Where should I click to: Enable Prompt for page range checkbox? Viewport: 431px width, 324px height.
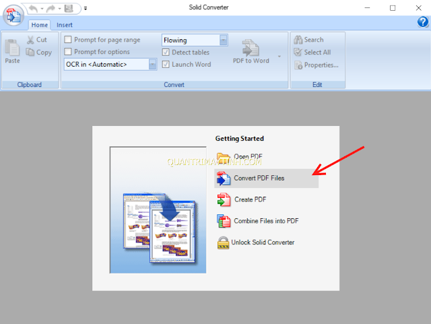tap(68, 39)
